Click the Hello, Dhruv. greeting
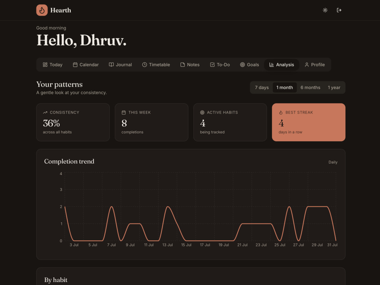 [81, 40]
